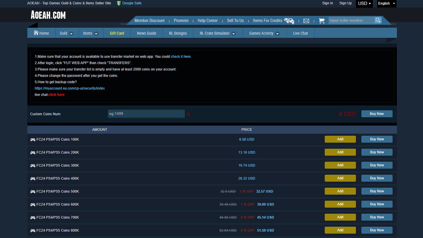The image size is (423, 238).
Task: Expand the Gold menu dropdown
Action: (71, 33)
